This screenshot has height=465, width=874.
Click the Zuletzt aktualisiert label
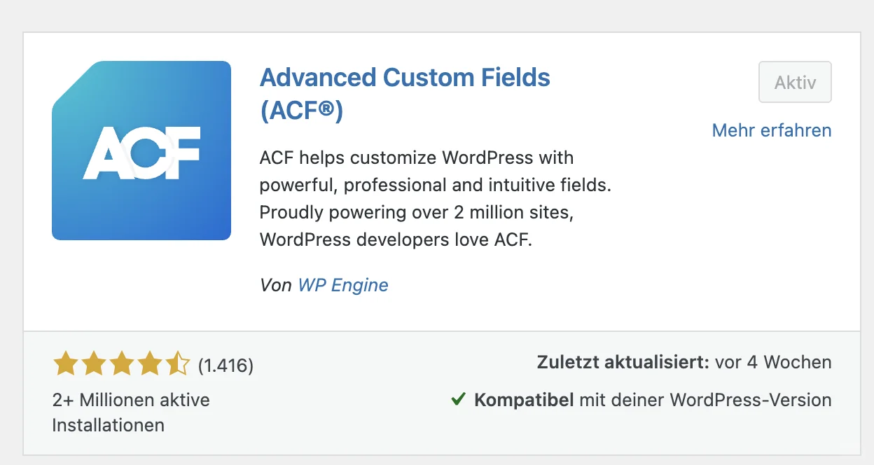pyautogui.click(x=623, y=363)
